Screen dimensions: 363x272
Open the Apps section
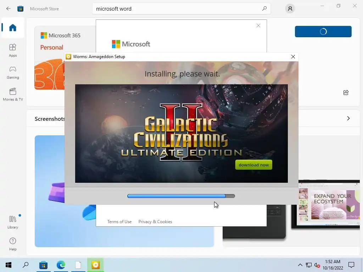click(x=13, y=50)
